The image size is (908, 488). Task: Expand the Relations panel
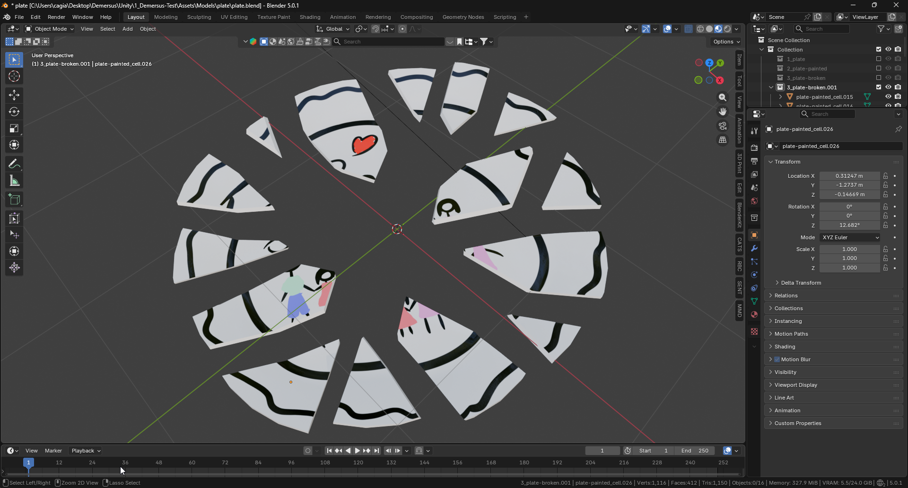[785, 296]
